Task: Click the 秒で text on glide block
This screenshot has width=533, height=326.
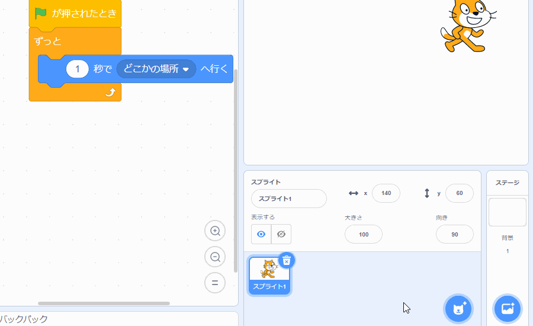Action: (x=102, y=69)
